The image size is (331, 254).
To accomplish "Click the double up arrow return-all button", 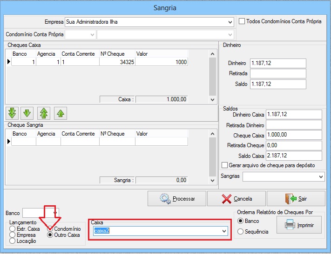I will coord(44,113).
